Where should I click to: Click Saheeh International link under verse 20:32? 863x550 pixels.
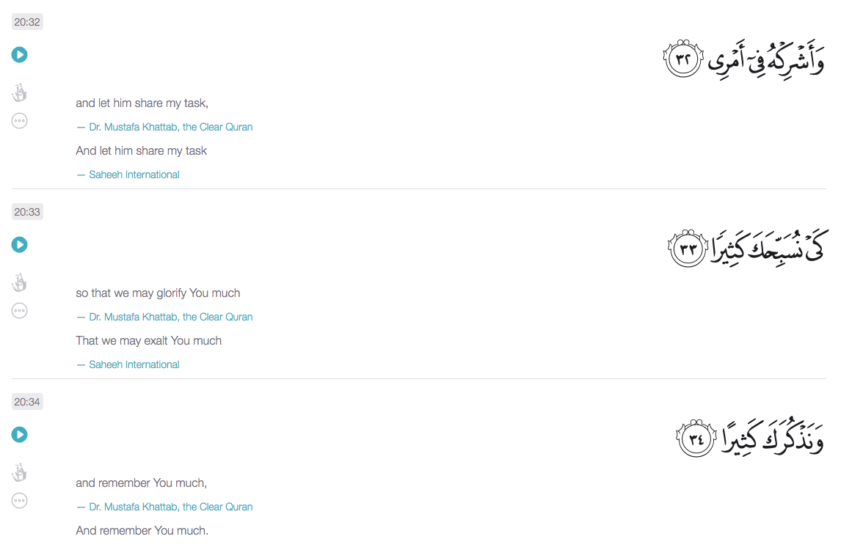tap(134, 175)
